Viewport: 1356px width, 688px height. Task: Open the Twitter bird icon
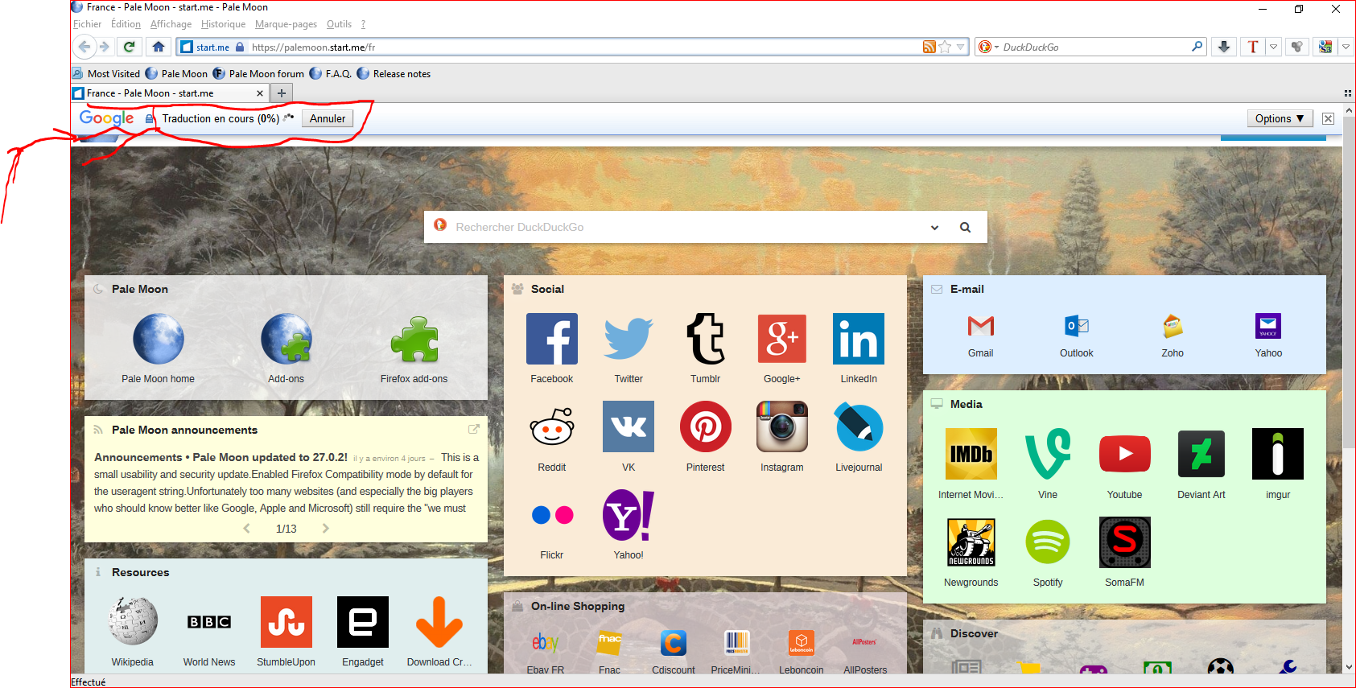[629, 339]
